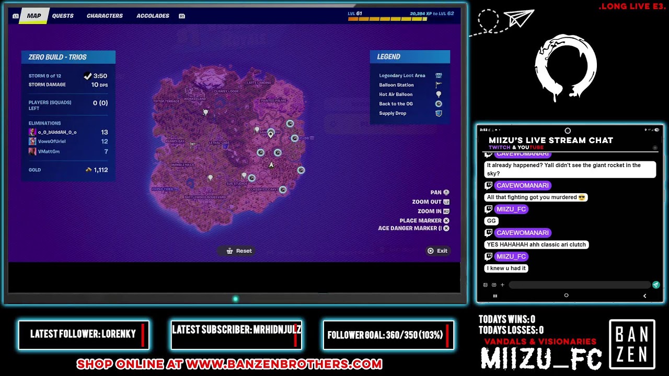Viewport: 669px width, 376px height.
Task: Select the o_0_bUddAH_0_o avatar in eliminations
Action: (32, 132)
